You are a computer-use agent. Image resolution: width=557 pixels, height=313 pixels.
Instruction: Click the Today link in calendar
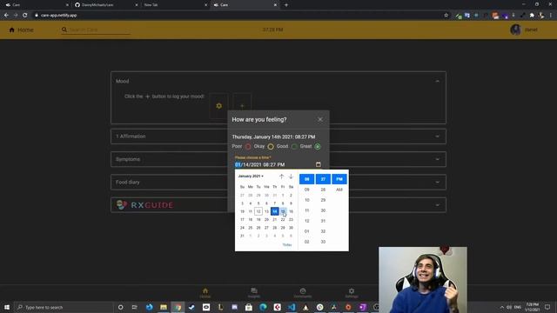(x=287, y=245)
